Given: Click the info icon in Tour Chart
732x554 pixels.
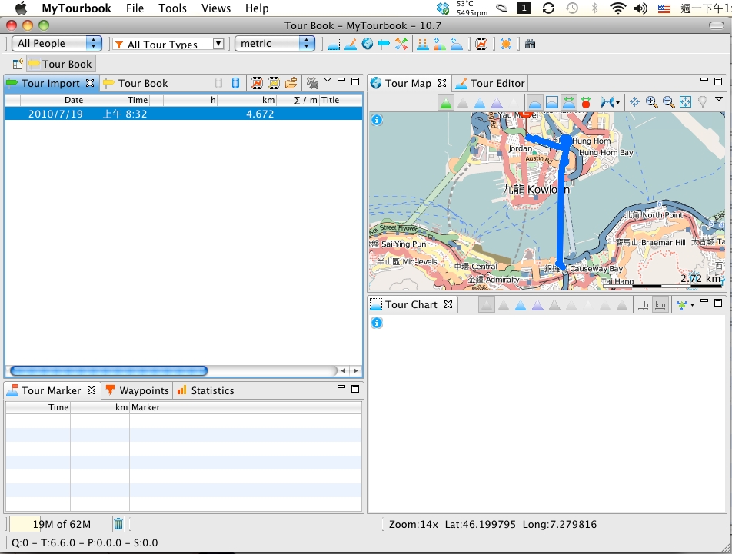Looking at the screenshot, I should pyautogui.click(x=377, y=322).
